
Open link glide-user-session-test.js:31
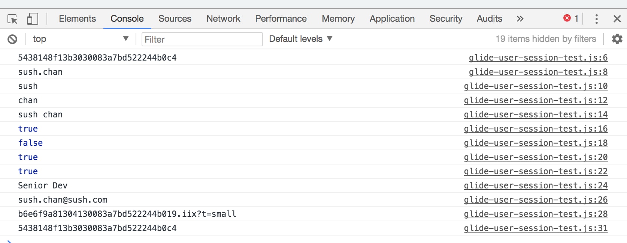point(536,228)
